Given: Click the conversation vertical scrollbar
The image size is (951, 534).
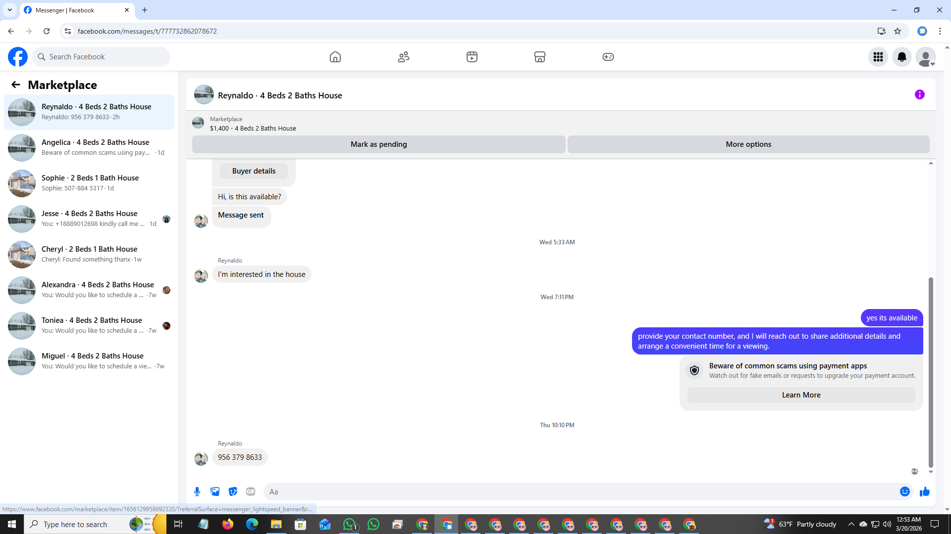Looking at the screenshot, I should (931, 371).
